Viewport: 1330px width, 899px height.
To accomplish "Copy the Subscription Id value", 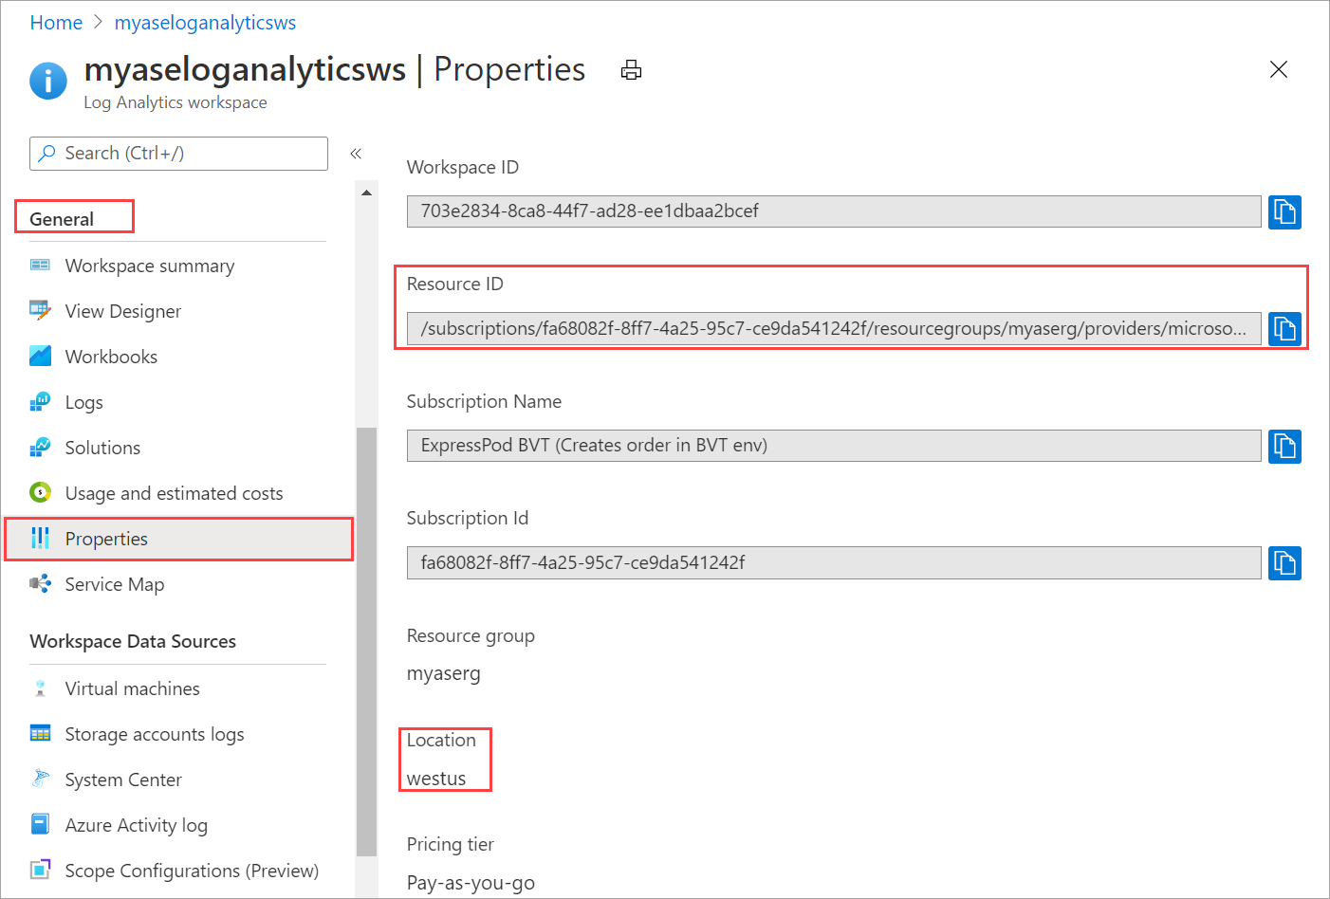I will (x=1285, y=562).
